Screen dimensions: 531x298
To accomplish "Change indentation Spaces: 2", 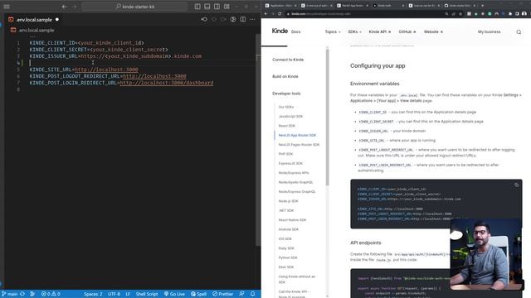I will (93, 294).
